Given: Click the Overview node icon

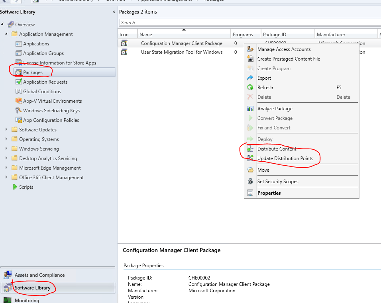Looking at the screenshot, I should pos(11,24).
